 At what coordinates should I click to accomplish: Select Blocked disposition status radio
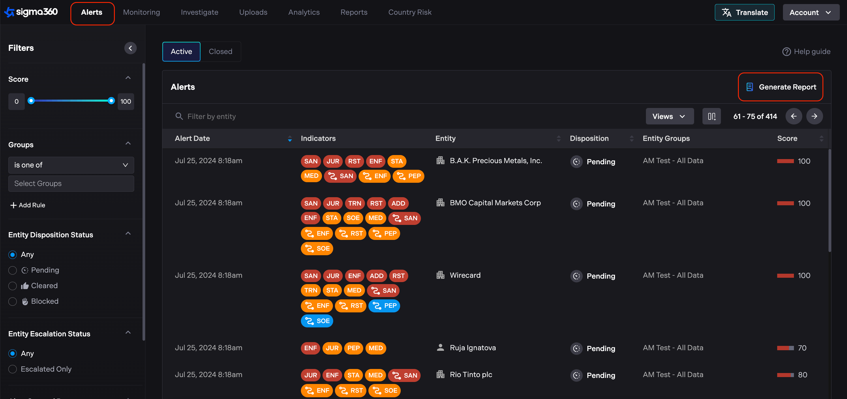click(12, 301)
